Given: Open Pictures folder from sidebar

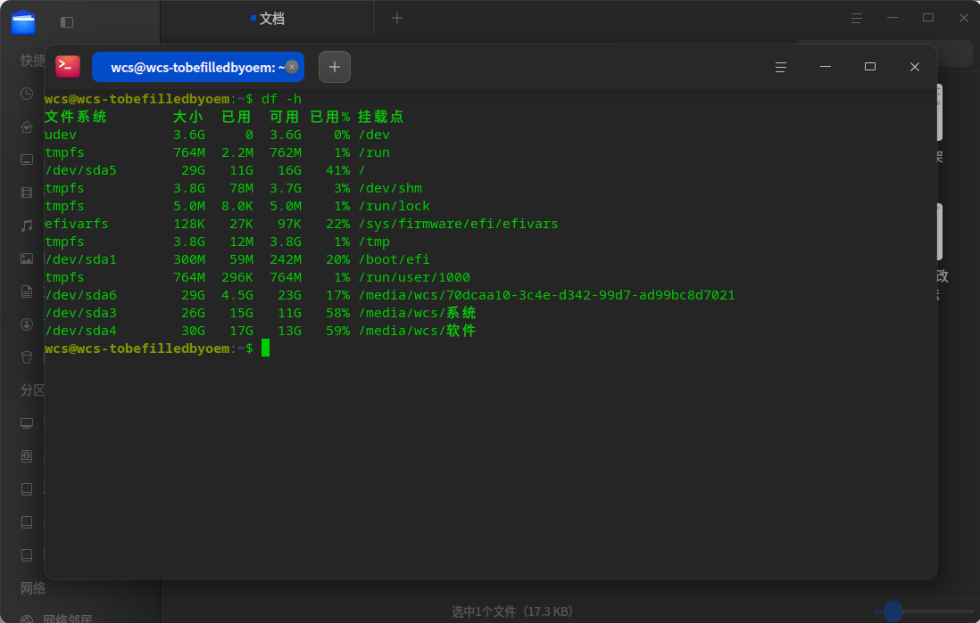Looking at the screenshot, I should [27, 258].
